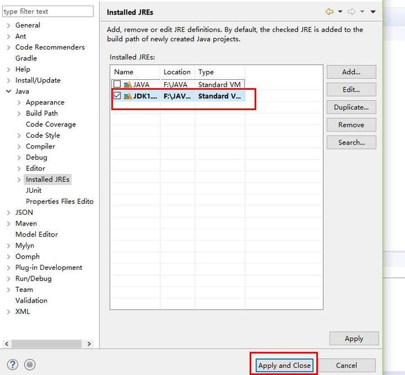Expand the Code Style subnode
405x375 pixels.
click(x=19, y=135)
